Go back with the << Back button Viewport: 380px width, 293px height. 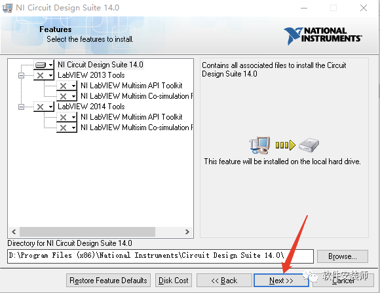tap(224, 281)
